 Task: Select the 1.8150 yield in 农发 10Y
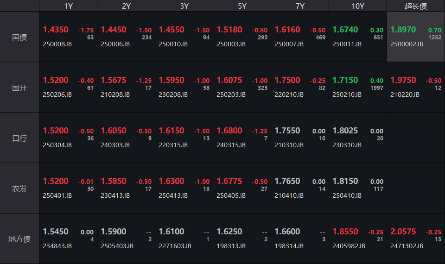[345, 181]
